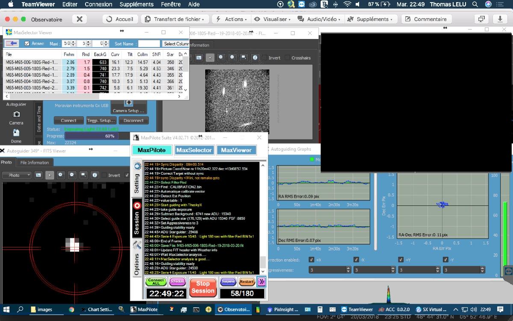Viewport: 513px width, 321px height.
Task: Open MaxSelector from MaxPilote Suite
Action: coord(194,150)
